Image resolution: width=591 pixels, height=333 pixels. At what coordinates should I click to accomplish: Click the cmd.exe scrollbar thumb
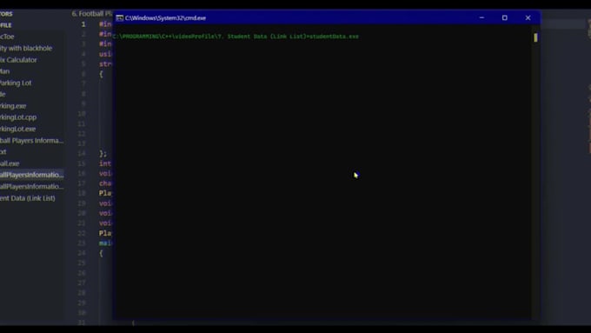[x=535, y=37]
